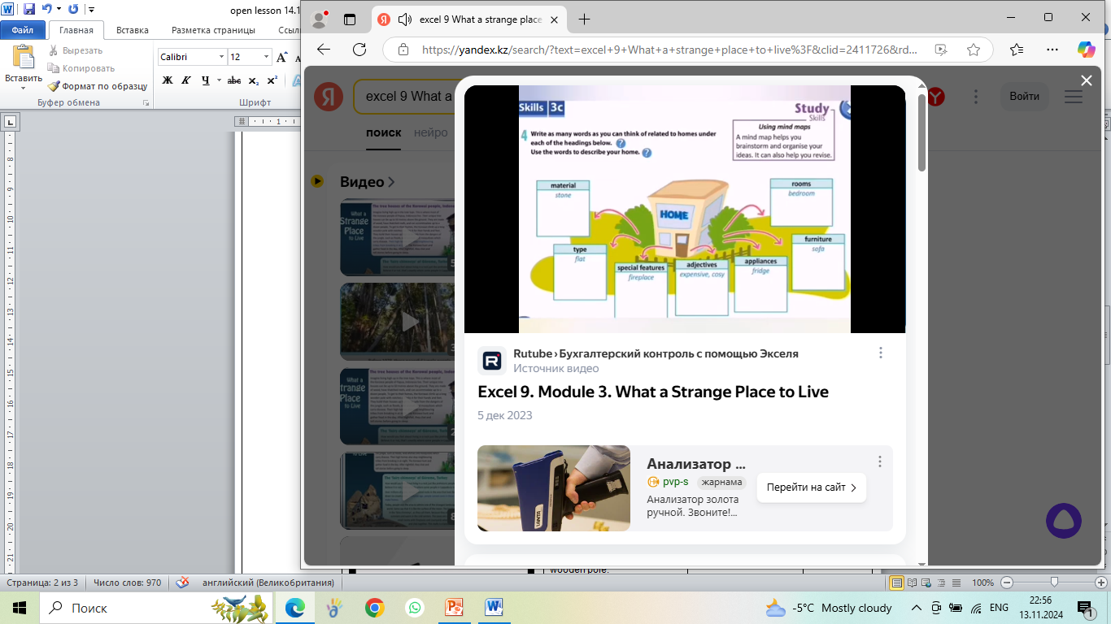
Task: Click the Edge profile avatar icon
Action: (320, 19)
